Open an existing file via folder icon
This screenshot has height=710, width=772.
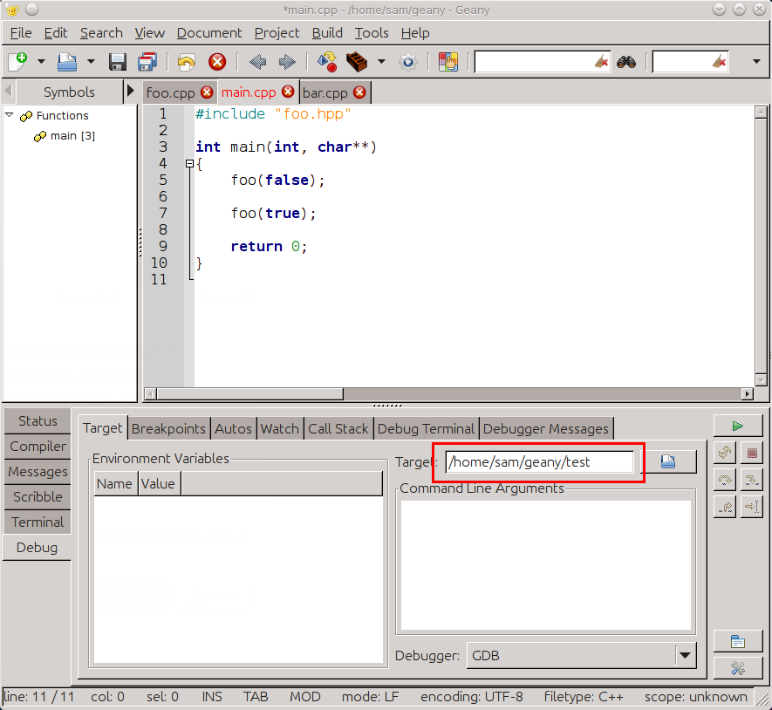click(67, 62)
